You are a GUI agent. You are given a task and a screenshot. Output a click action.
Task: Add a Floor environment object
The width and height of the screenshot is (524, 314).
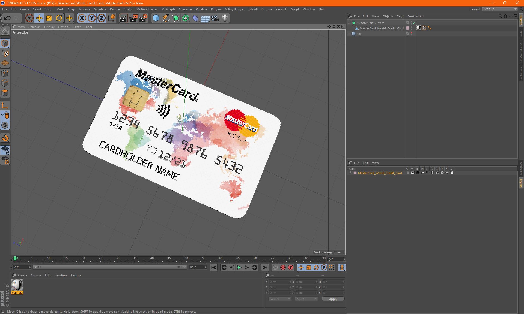point(205,18)
